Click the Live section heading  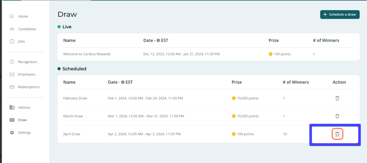pyautogui.click(x=67, y=27)
